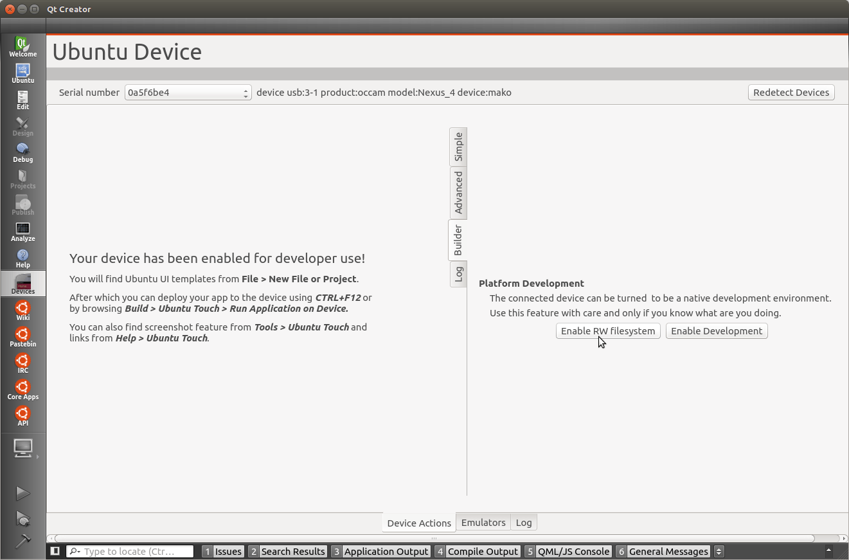Click the progress details toggle in status bar
This screenshot has width=849, height=560.
[829, 551]
